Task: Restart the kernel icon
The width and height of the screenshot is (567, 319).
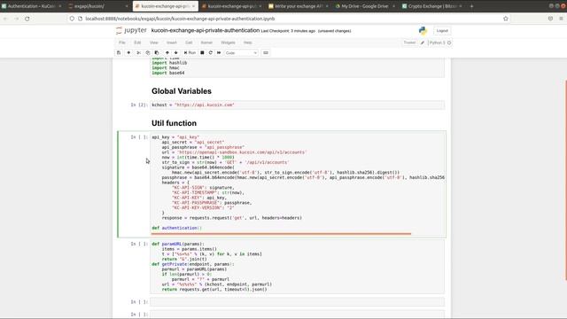Action: (211, 53)
